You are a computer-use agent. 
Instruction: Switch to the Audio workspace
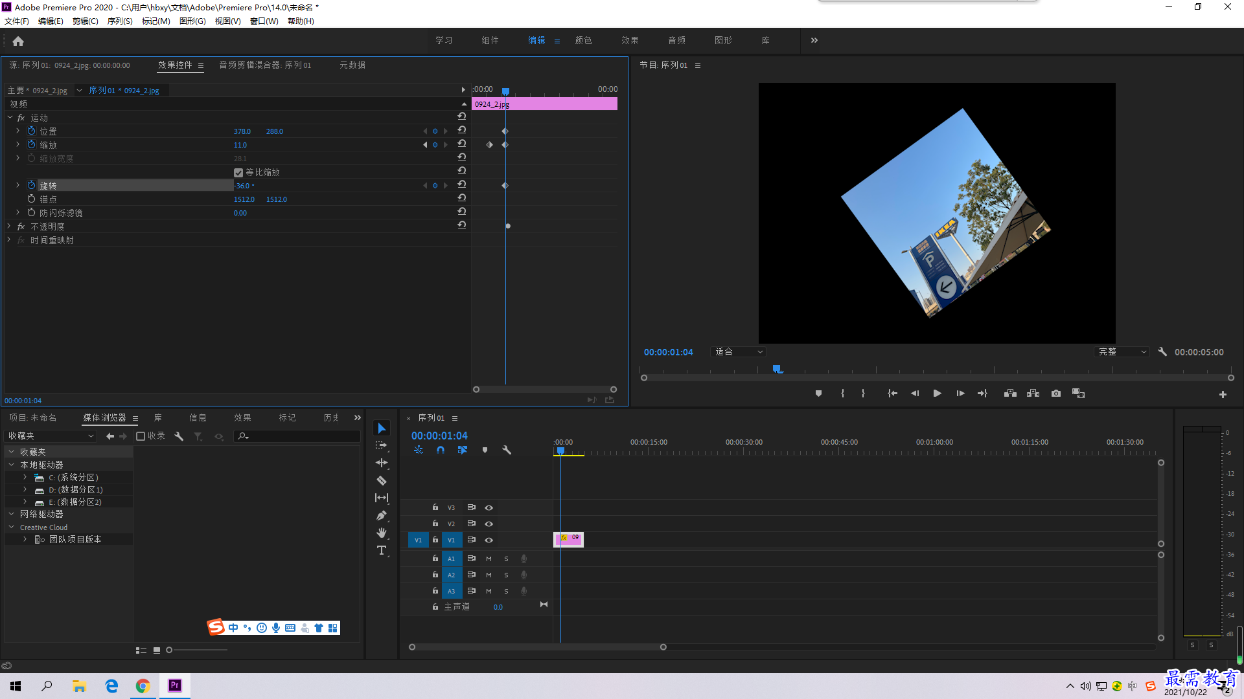[676, 40]
